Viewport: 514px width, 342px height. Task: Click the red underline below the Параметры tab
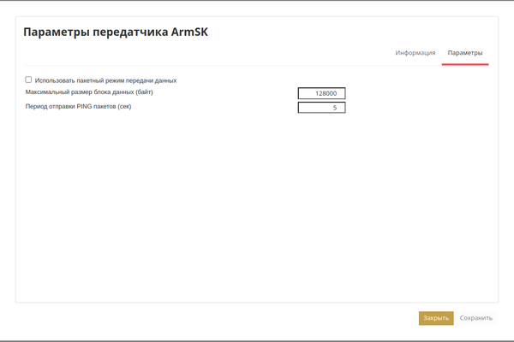[465, 64]
